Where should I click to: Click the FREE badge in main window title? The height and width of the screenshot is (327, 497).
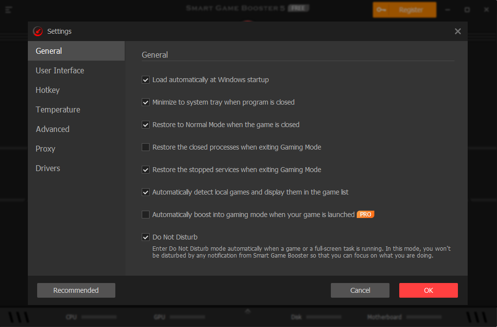[298, 8]
